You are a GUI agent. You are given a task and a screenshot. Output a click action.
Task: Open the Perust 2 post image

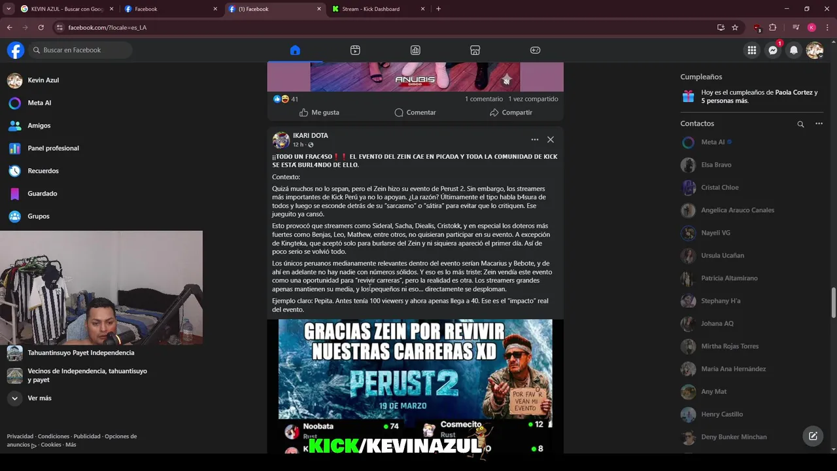pyautogui.click(x=415, y=386)
